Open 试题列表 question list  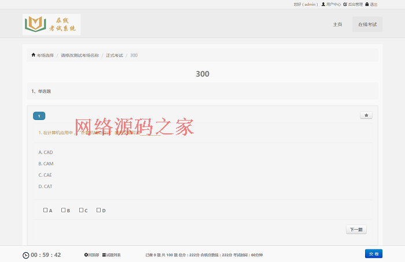[112, 255]
